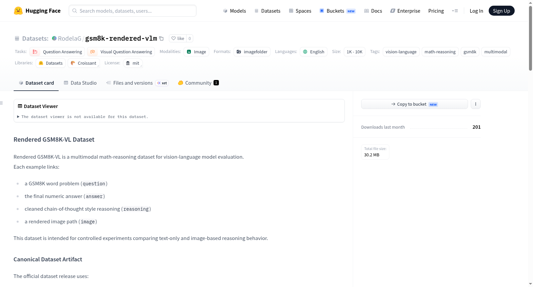This screenshot has width=533, height=287.
Task: Open the like count showing 0
Action: tap(190, 38)
